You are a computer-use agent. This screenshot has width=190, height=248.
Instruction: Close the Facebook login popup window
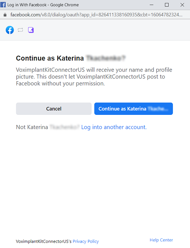(182, 5)
